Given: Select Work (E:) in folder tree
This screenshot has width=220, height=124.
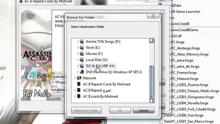Looking at the screenshot, I should click(x=93, y=48).
